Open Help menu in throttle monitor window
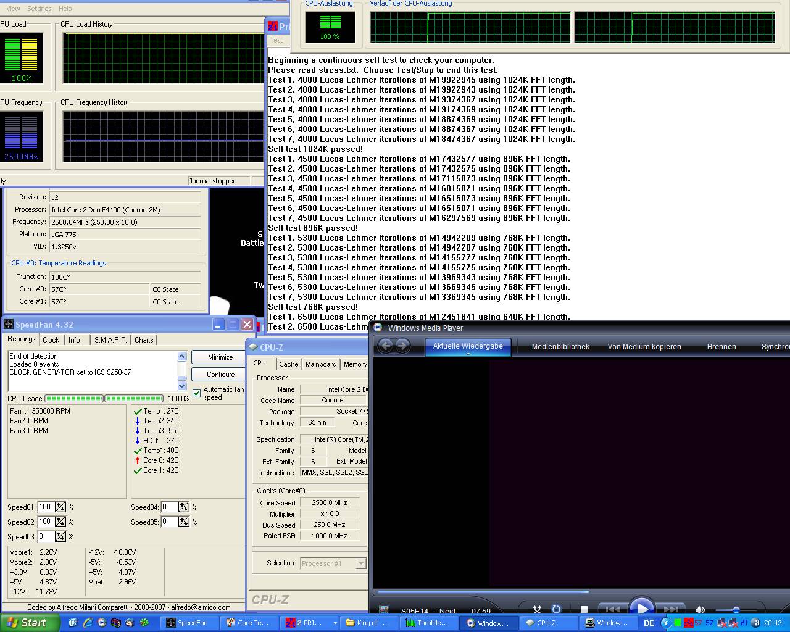Viewport: 790px width, 632px height. (x=65, y=9)
